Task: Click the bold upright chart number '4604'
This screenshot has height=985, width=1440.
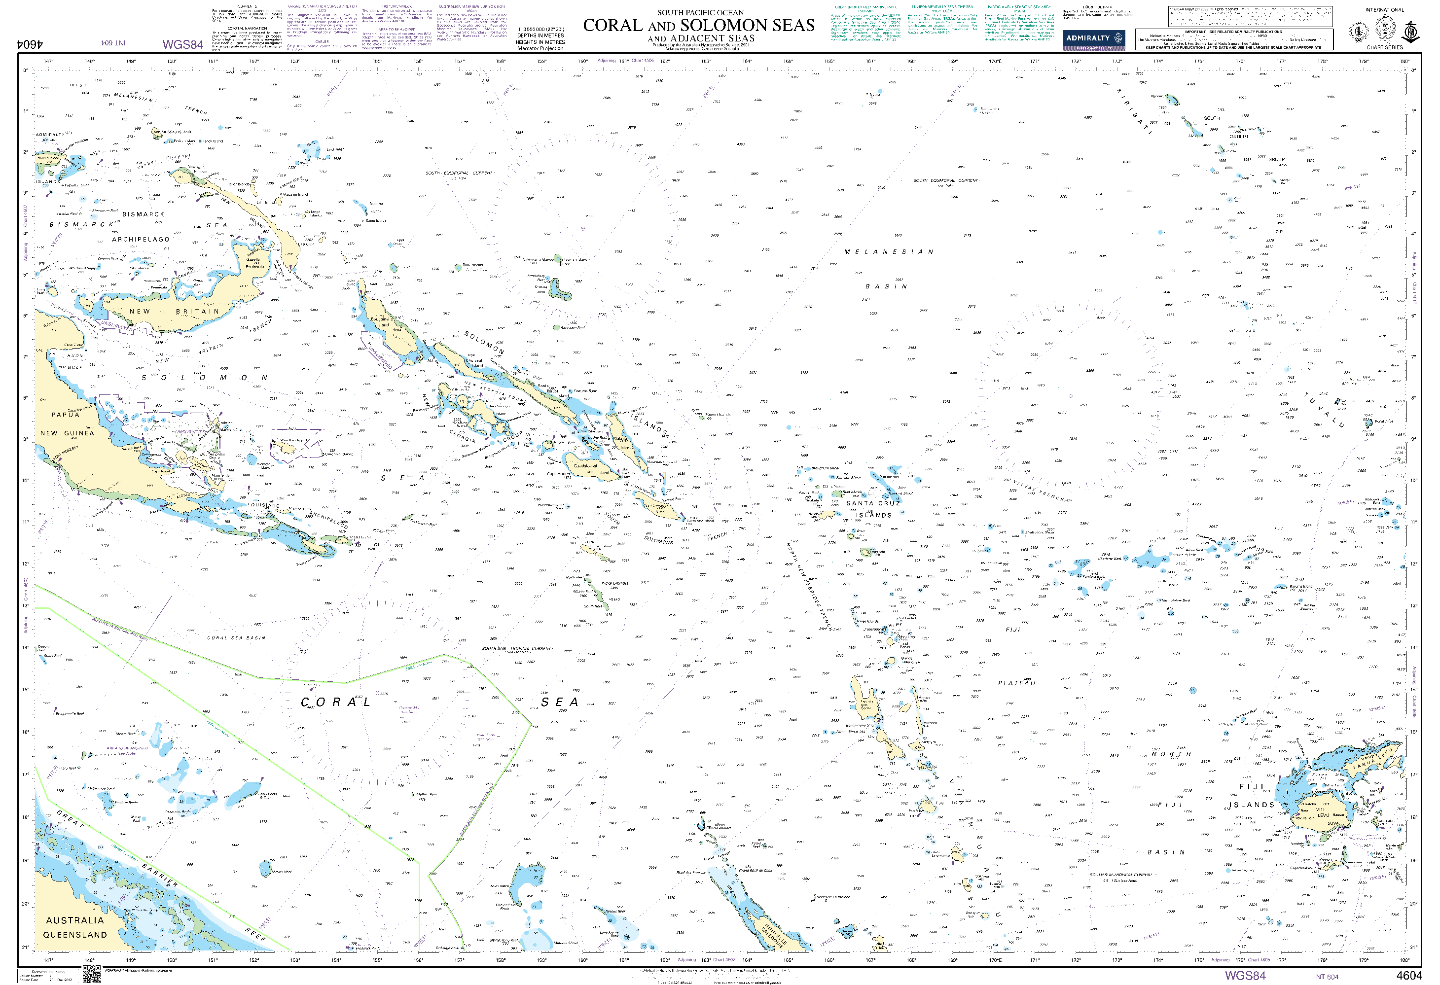Action: point(1409,975)
